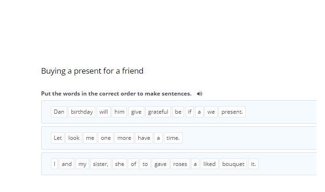The image size is (325, 192).
Task: Select the word tile "liked"
Action: [x=209, y=164]
